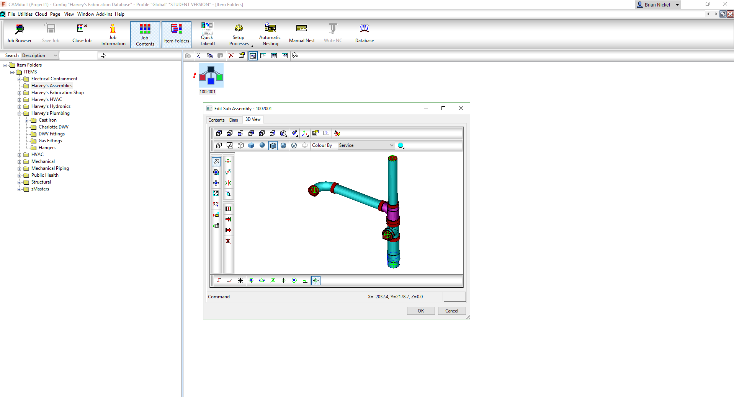Enable endpoint snap in the bottom snap toolbar
This screenshot has width=734, height=397.
click(x=252, y=280)
